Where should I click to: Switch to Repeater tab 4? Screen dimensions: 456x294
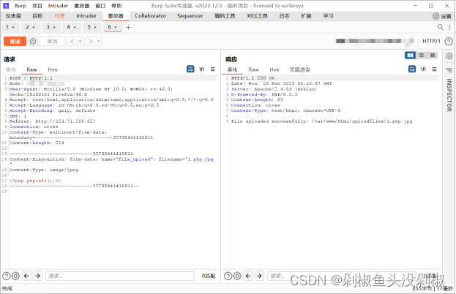pos(68,27)
